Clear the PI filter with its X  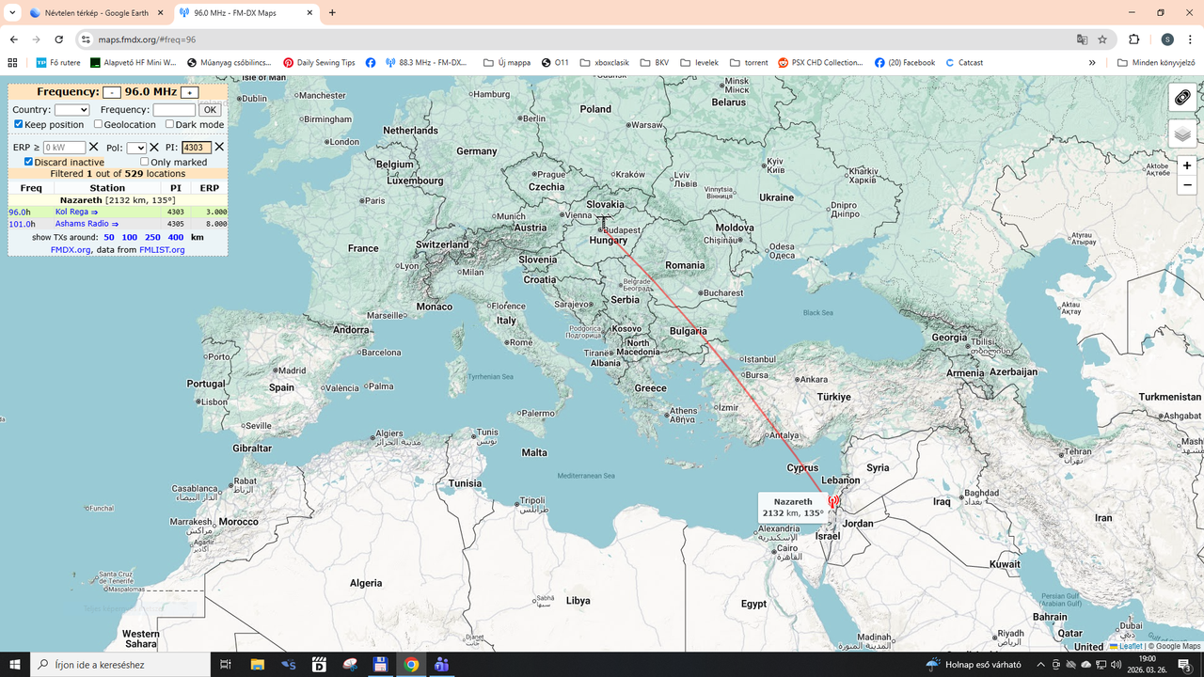point(219,148)
